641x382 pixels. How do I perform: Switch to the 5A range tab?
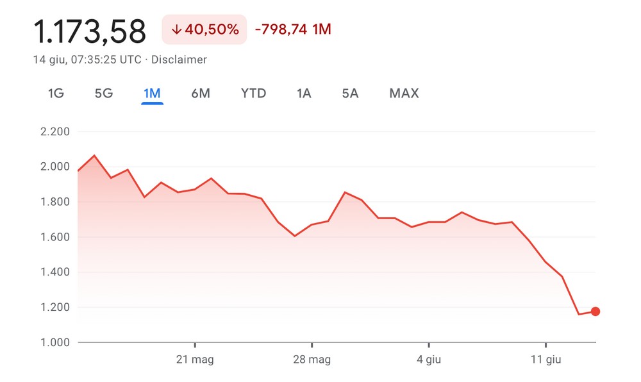click(x=350, y=94)
